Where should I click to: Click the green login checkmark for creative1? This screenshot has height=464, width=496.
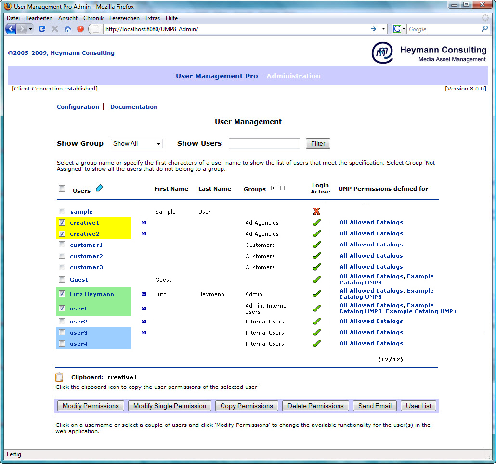317,222
